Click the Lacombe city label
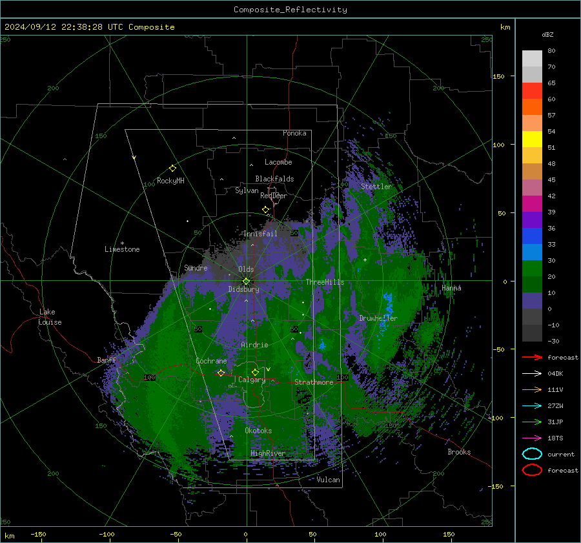The image size is (581, 543). (278, 162)
